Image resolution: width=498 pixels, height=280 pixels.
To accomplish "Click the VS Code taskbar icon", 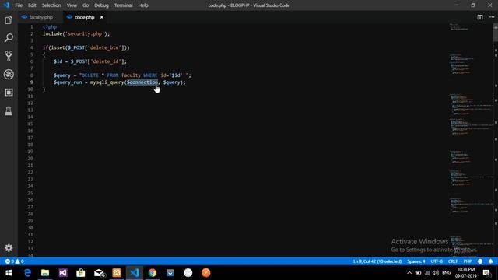I will [135, 273].
